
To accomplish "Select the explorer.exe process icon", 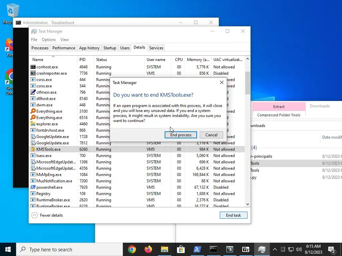I will click(33, 124).
